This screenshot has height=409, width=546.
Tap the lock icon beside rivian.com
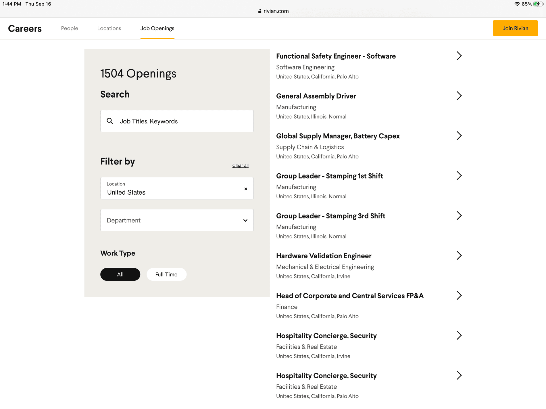point(260,11)
